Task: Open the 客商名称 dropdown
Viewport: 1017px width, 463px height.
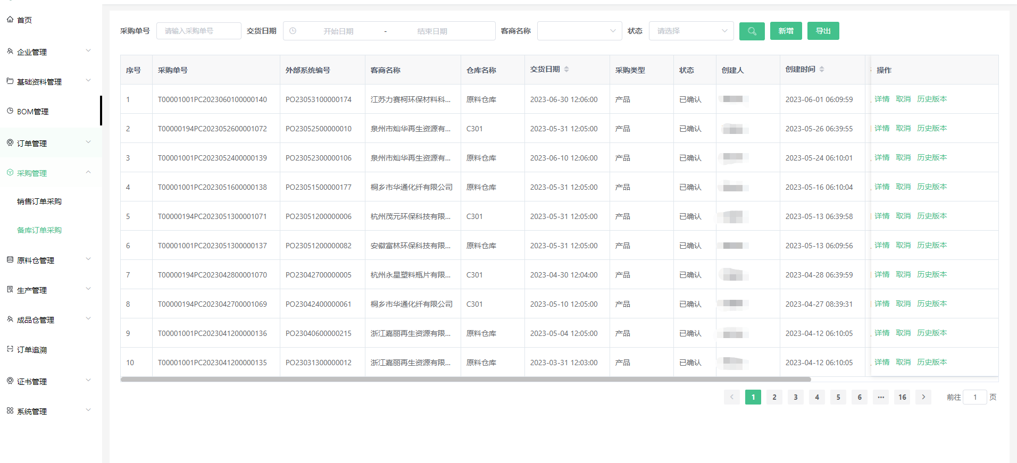Action: coord(579,31)
